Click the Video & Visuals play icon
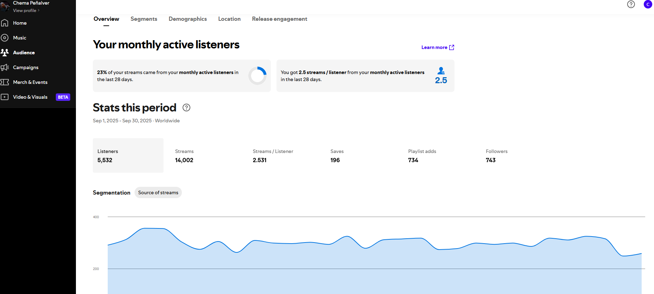 pos(5,97)
